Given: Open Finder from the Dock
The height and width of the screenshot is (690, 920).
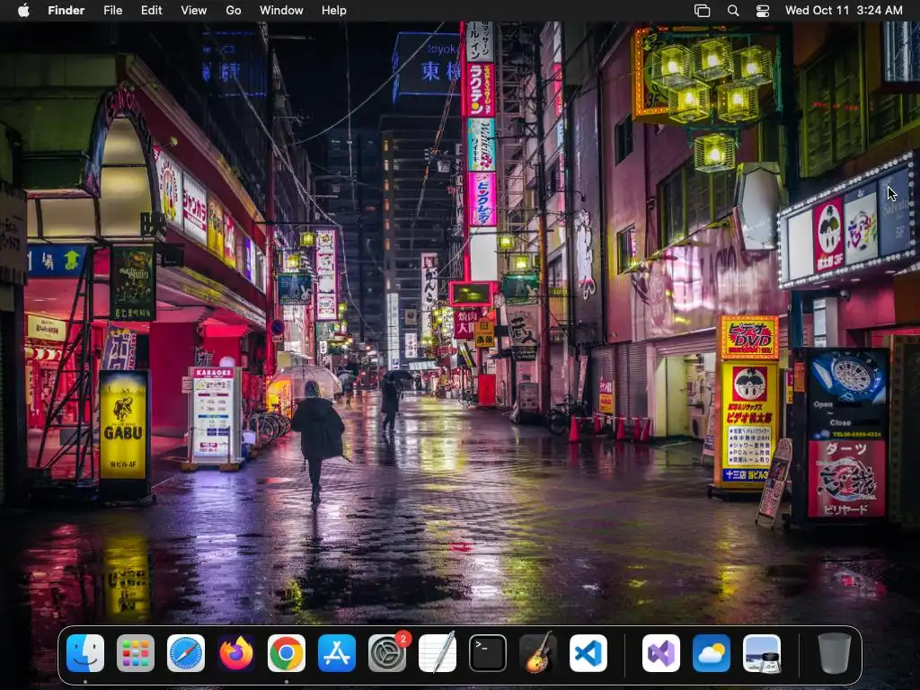Looking at the screenshot, I should click(x=85, y=653).
